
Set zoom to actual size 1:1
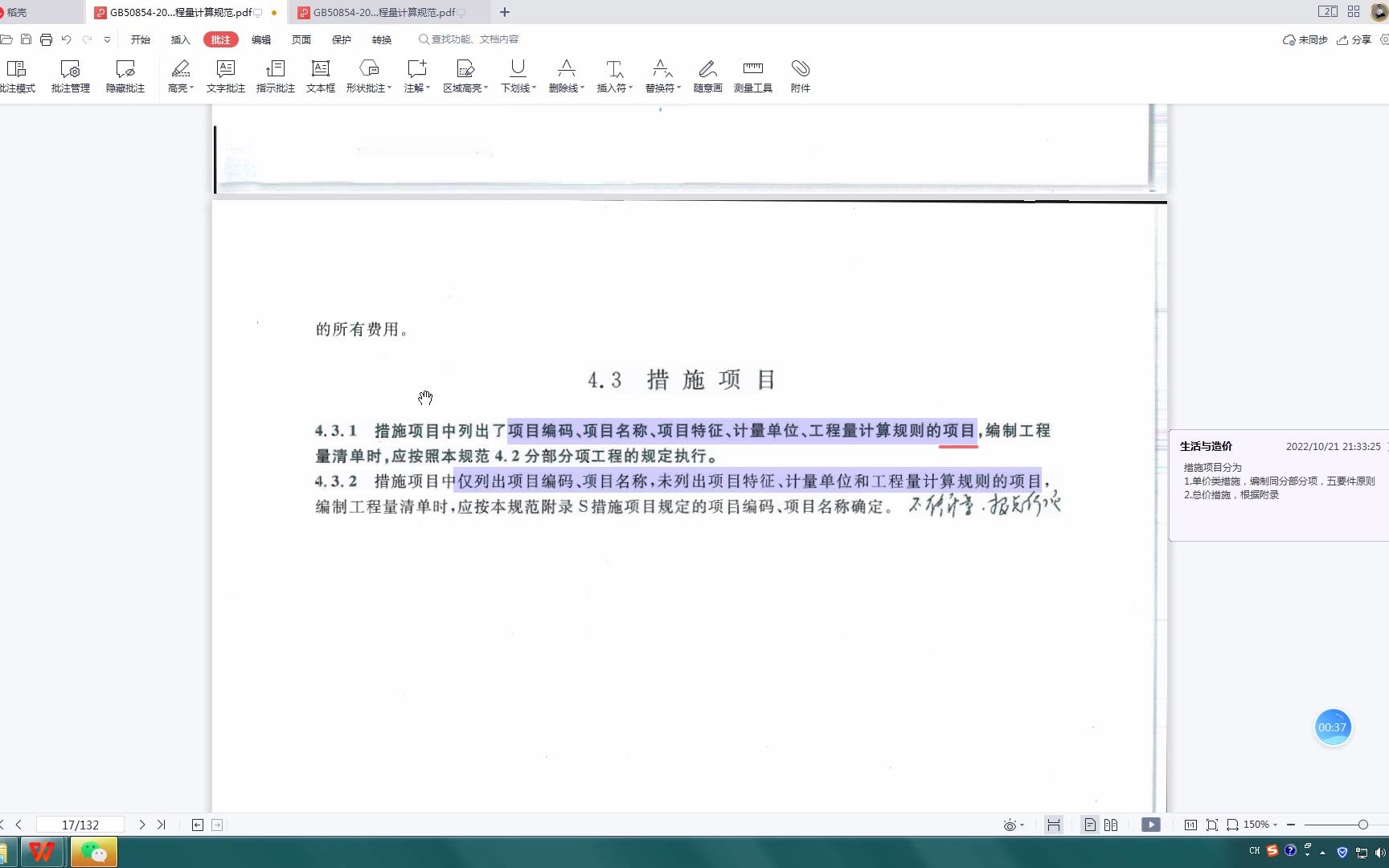point(1190,825)
